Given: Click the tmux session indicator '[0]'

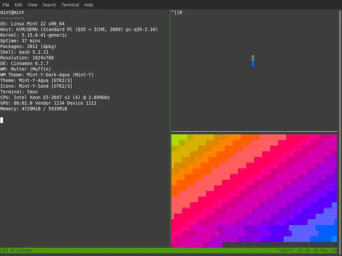Looking at the screenshot, I should pos(4,250).
